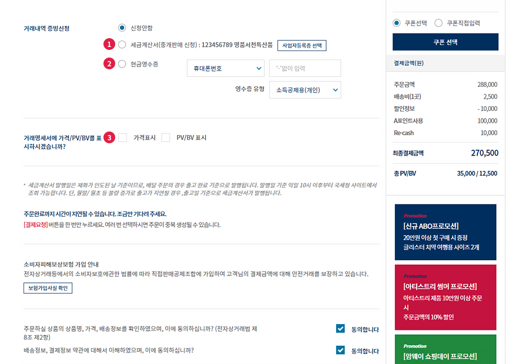
Task: Click the 소비자피해보상보험 가입 안내 heading
Action: 61,264
